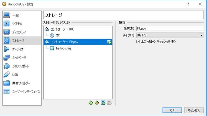This screenshot has width=207, height=116.
Task: Click add storage attachment icon below list
Action: point(103,103)
